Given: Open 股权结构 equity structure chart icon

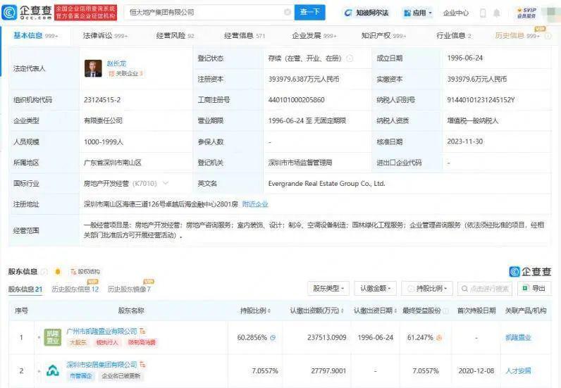Looking at the screenshot, I should pos(85,271).
